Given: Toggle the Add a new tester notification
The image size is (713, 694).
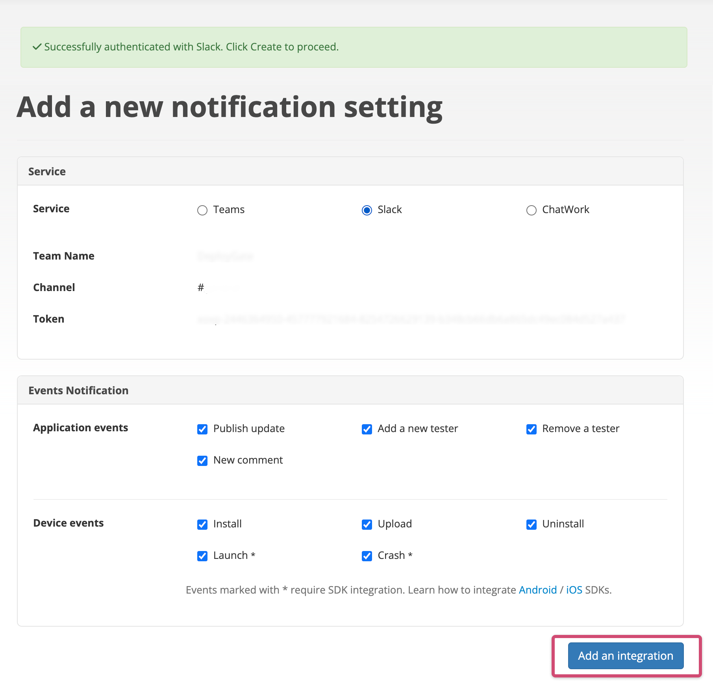Looking at the screenshot, I should click(367, 429).
